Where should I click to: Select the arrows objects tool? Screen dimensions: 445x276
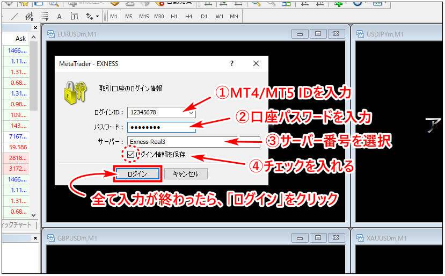pyautogui.click(x=90, y=17)
